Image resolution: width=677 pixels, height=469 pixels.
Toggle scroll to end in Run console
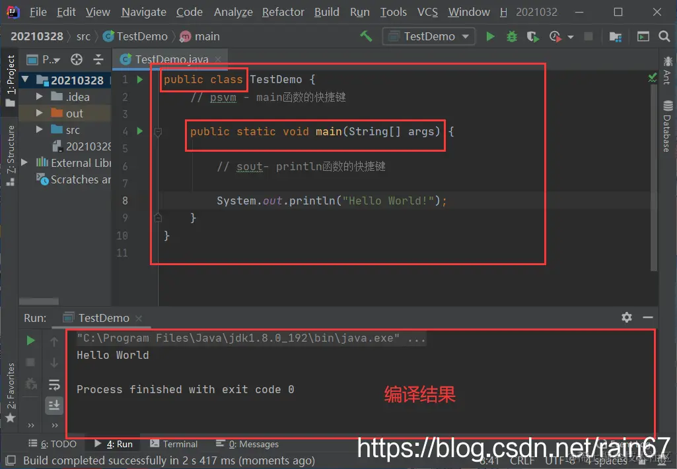(x=54, y=405)
